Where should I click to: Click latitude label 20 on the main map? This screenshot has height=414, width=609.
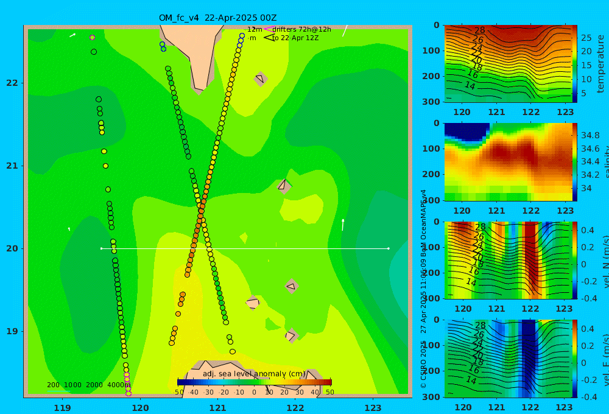[x=12, y=248]
